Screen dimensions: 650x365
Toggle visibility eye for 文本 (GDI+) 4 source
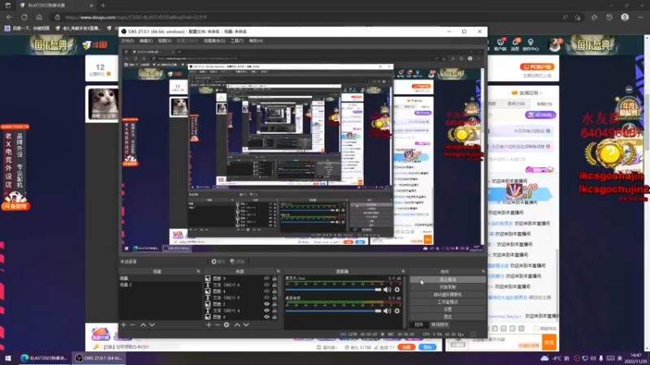point(266,311)
